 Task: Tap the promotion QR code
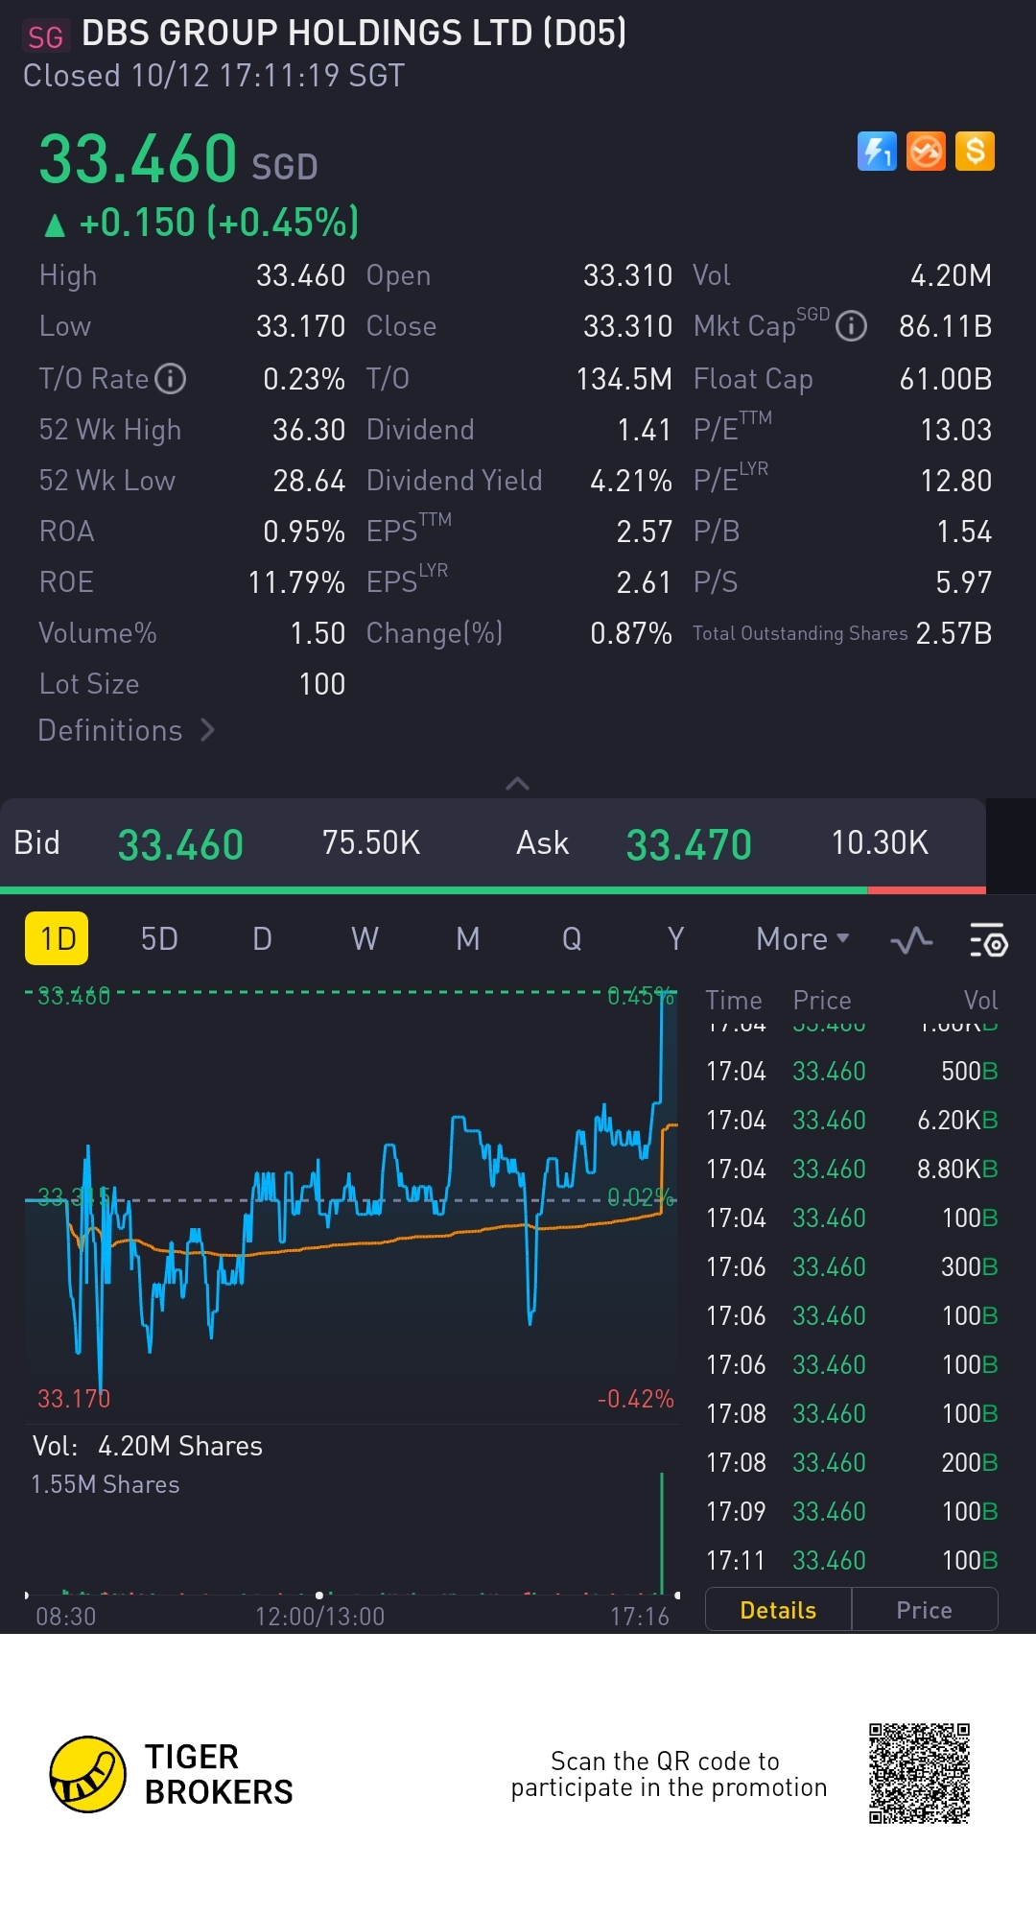tap(919, 1773)
